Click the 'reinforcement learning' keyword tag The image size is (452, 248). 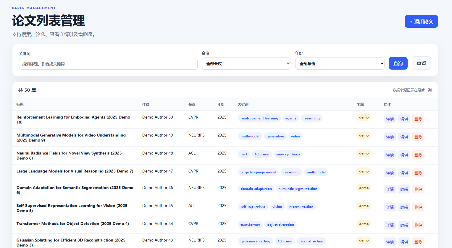(x=259, y=118)
